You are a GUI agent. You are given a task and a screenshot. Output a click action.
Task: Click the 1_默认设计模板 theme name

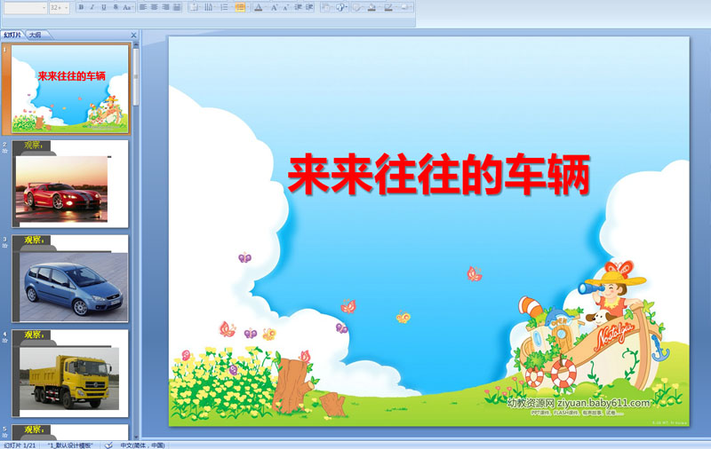click(x=70, y=445)
